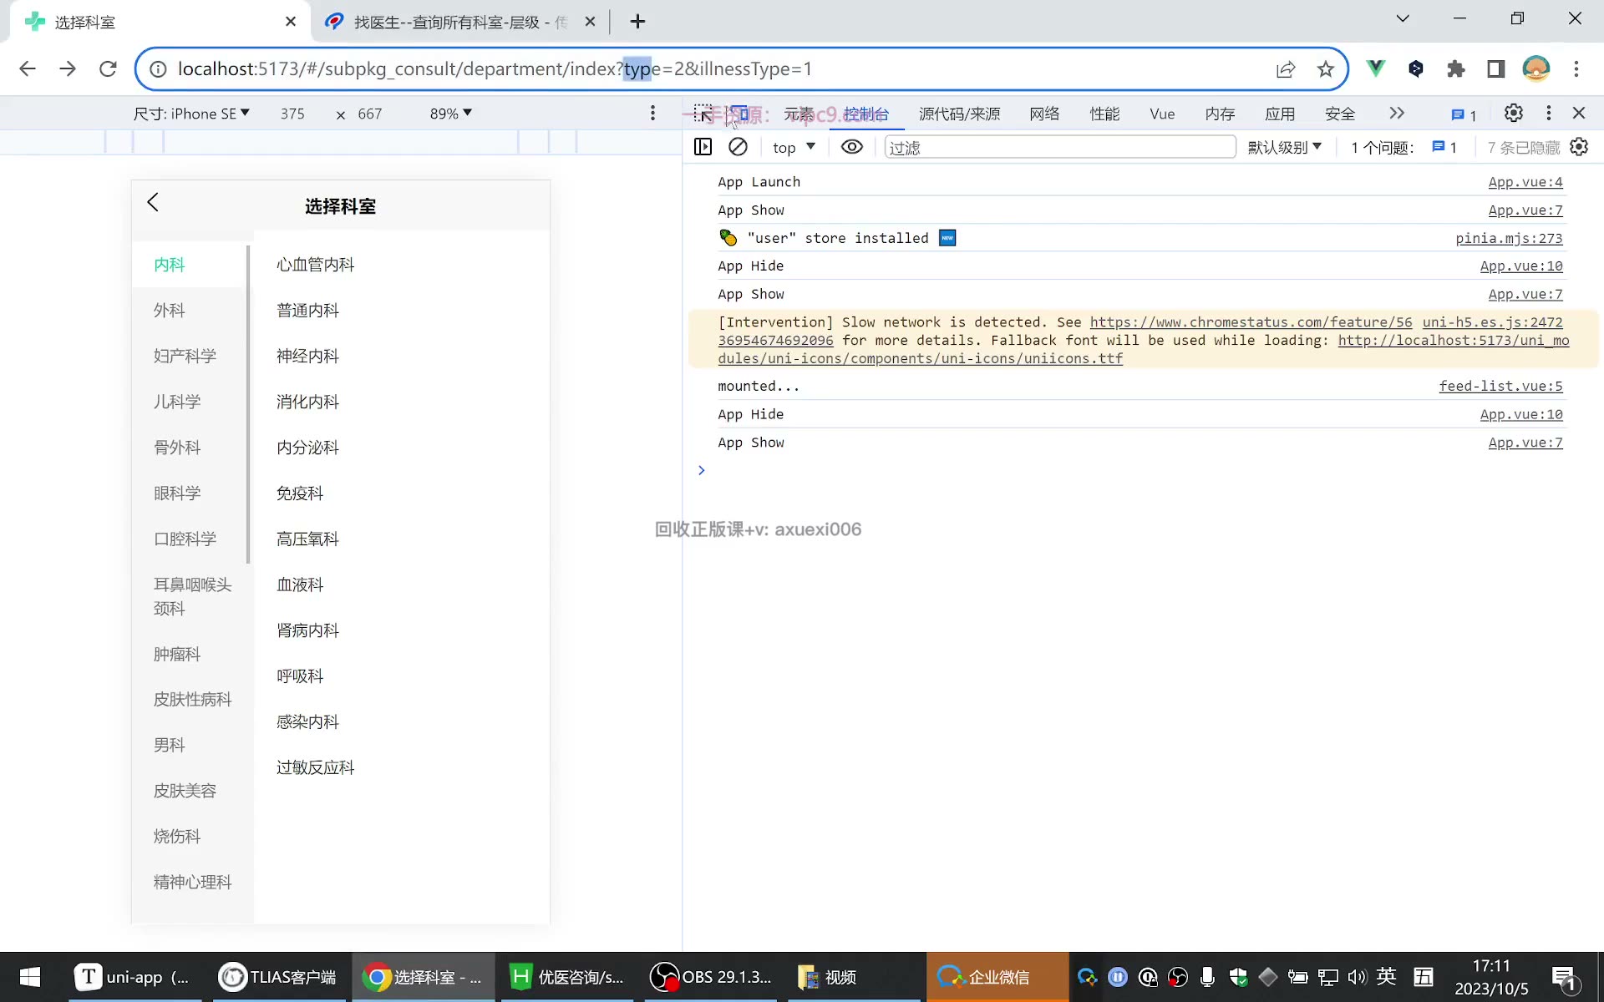Go back using browser back arrow
Screen dimensions: 1604x1002
click(x=28, y=68)
